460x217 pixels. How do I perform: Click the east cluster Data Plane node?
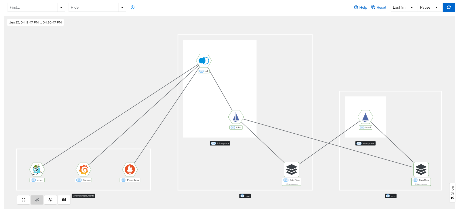tap(292, 169)
